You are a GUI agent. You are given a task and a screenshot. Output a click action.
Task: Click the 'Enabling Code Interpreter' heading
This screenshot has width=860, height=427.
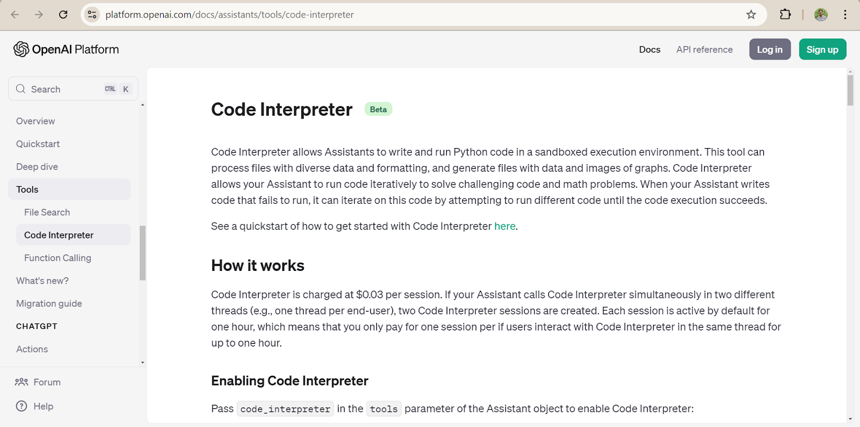pyautogui.click(x=290, y=381)
